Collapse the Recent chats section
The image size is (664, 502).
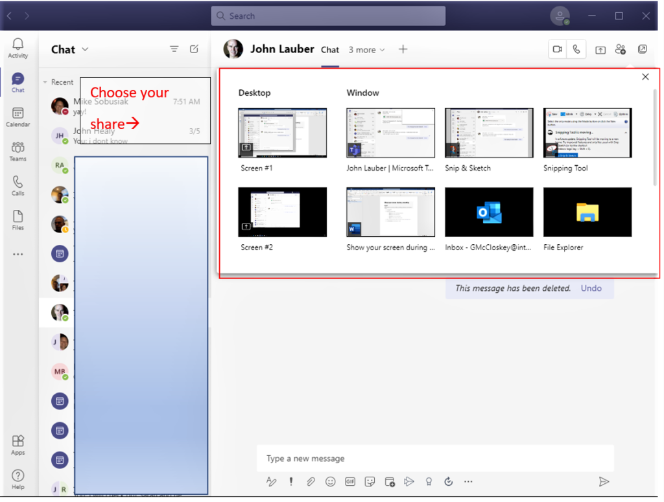[x=45, y=82]
